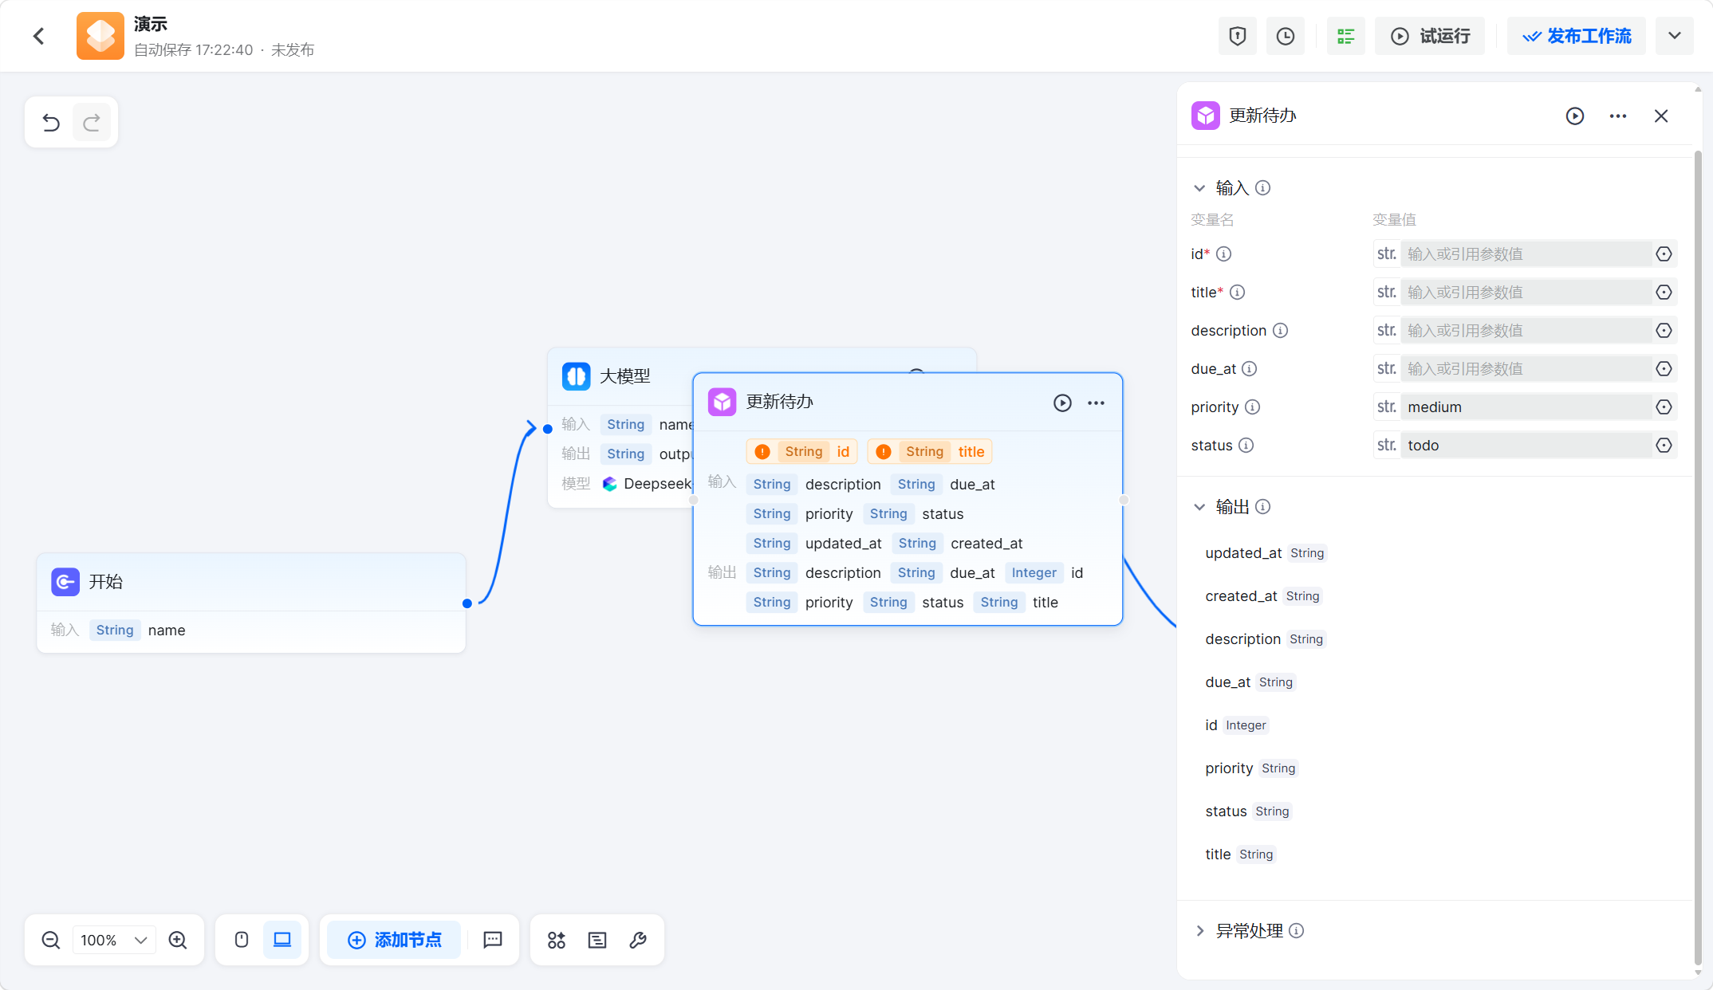Click the 演示 workflow title
Image resolution: width=1713 pixels, height=990 pixels.
[x=151, y=25]
